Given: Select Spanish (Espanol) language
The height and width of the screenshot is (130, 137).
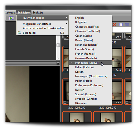Looking at the screenshot, I should click(90, 94).
